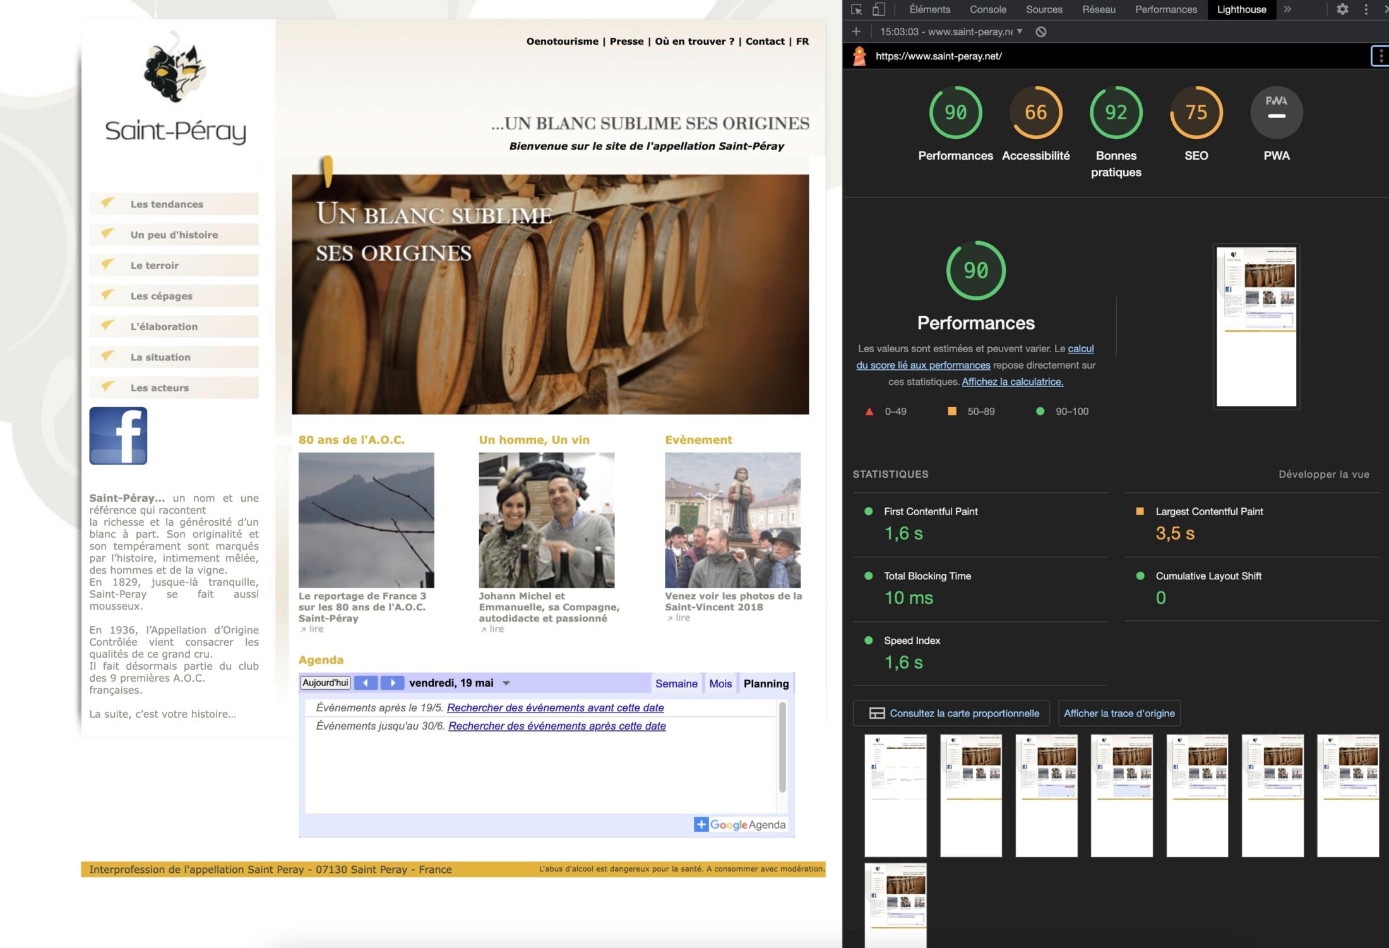Click the treemap icon in Consultez button

click(x=876, y=713)
